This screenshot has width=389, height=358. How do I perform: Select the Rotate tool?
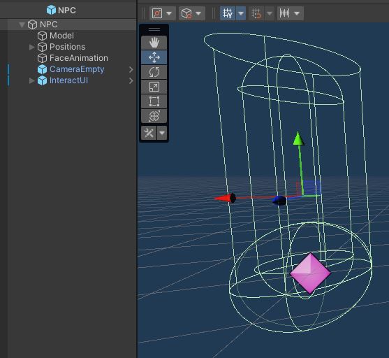point(154,72)
